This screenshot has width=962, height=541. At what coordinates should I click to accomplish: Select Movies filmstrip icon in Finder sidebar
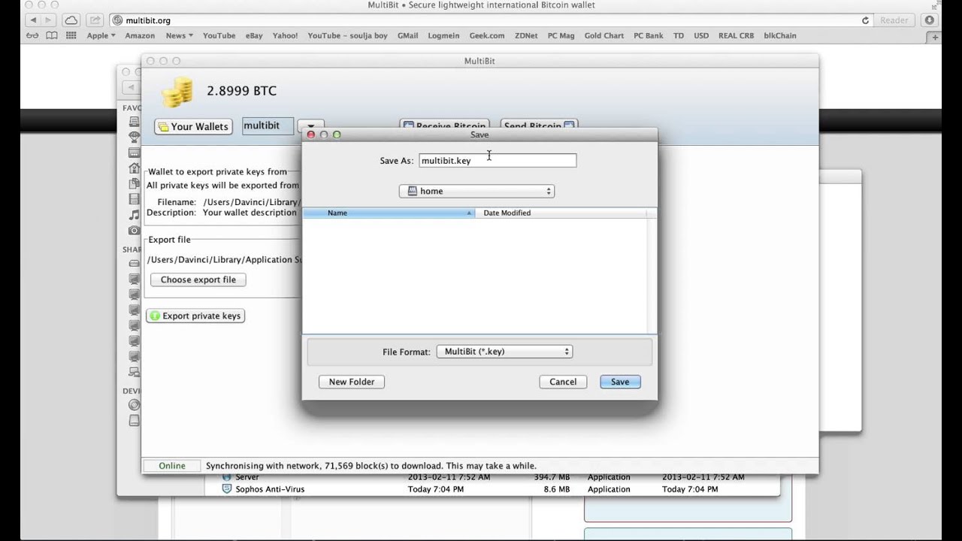134,199
